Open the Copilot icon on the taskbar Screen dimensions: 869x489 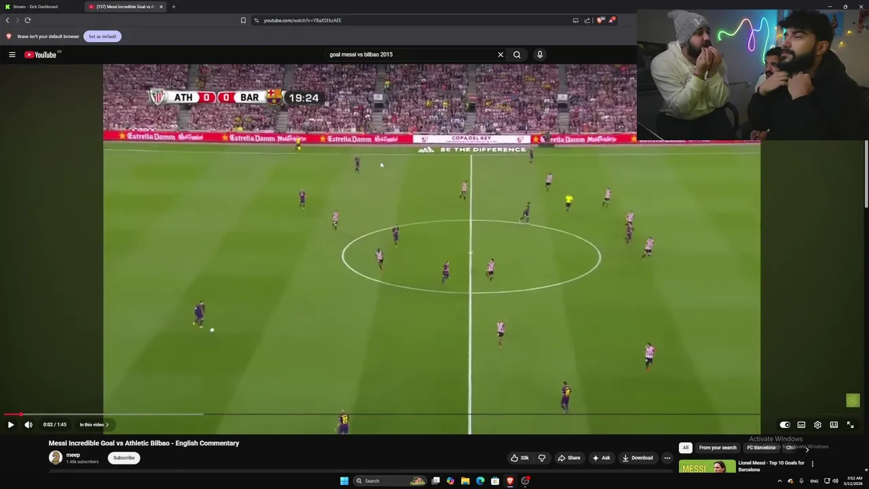450,481
